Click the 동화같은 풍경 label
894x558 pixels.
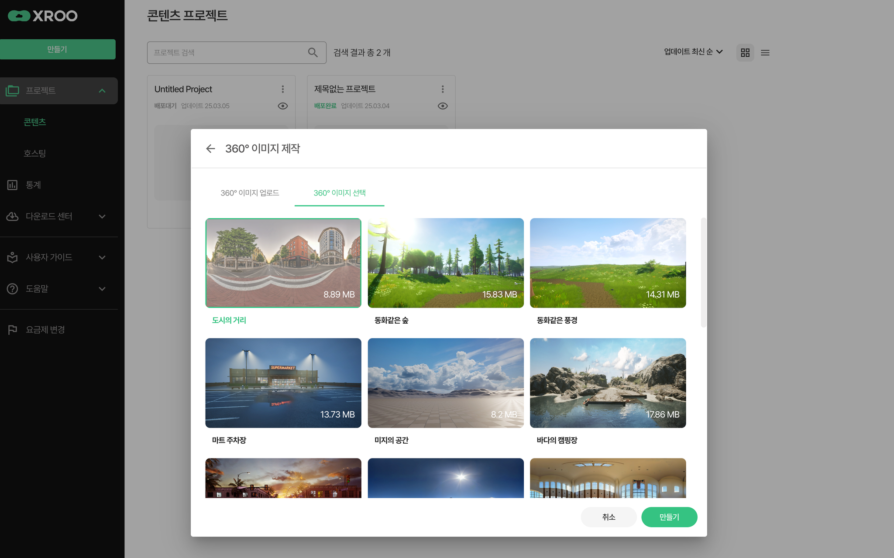pos(557,320)
